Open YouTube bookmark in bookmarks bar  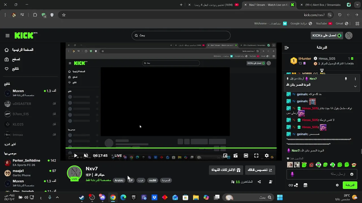pyautogui.click(x=324, y=24)
